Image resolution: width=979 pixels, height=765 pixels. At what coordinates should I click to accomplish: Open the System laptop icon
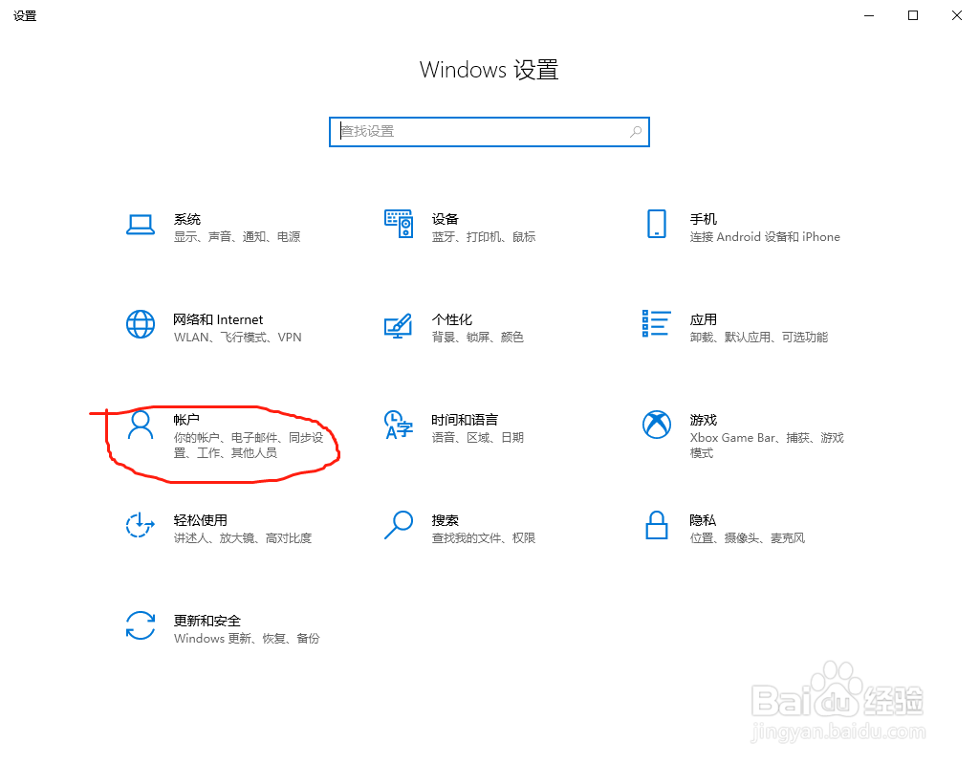pos(141,225)
